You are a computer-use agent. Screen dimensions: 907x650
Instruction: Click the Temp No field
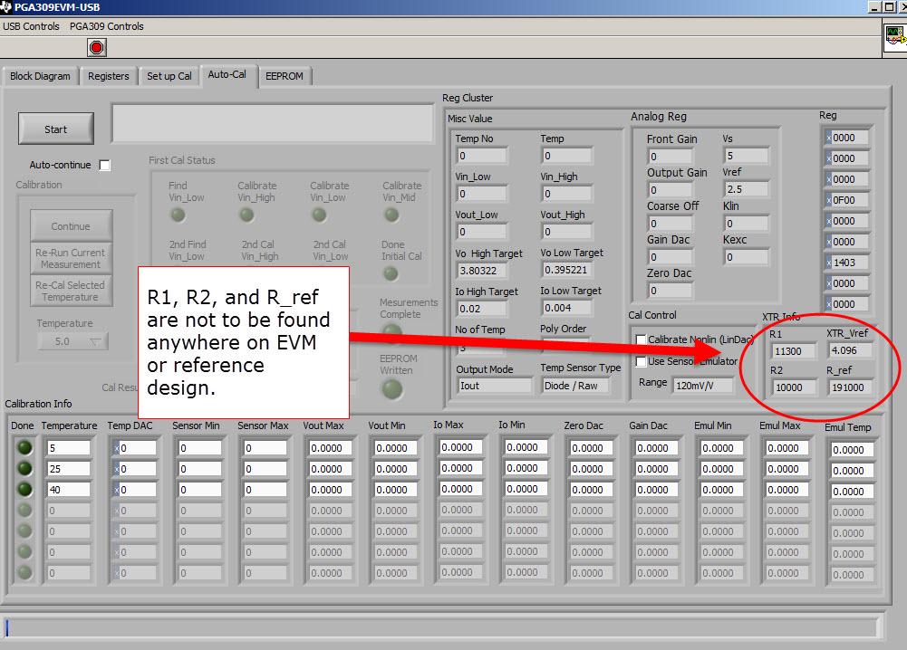click(482, 156)
